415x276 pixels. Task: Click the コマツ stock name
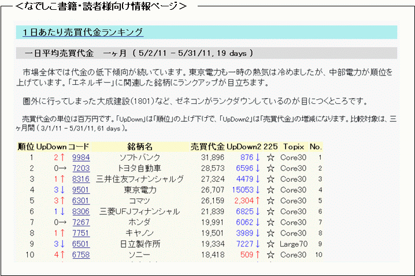click(x=139, y=201)
